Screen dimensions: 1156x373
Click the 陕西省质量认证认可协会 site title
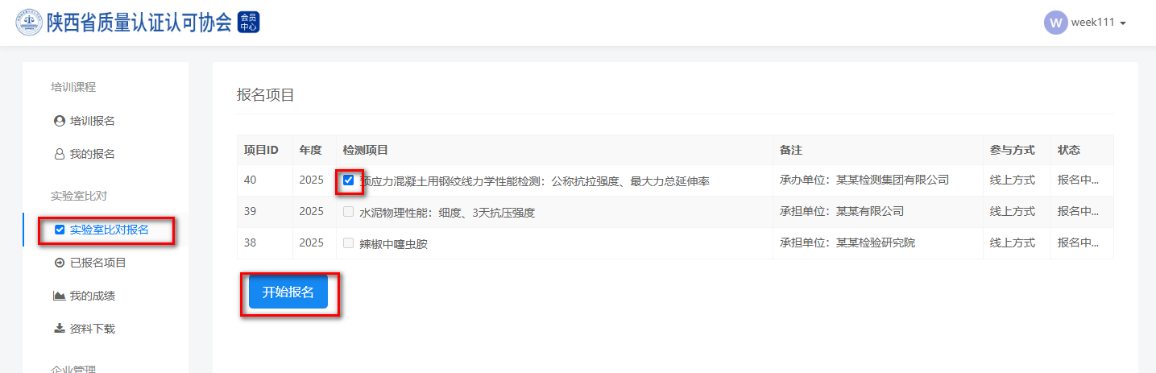coord(139,23)
